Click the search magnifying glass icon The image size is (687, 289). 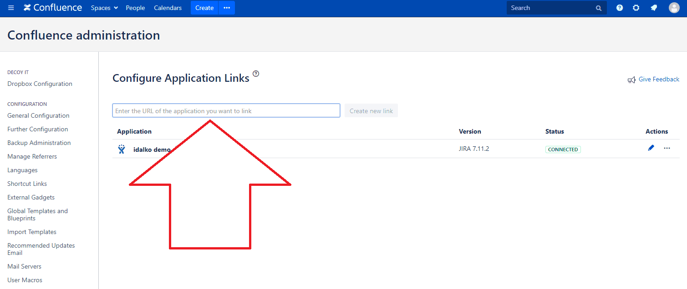pyautogui.click(x=598, y=8)
